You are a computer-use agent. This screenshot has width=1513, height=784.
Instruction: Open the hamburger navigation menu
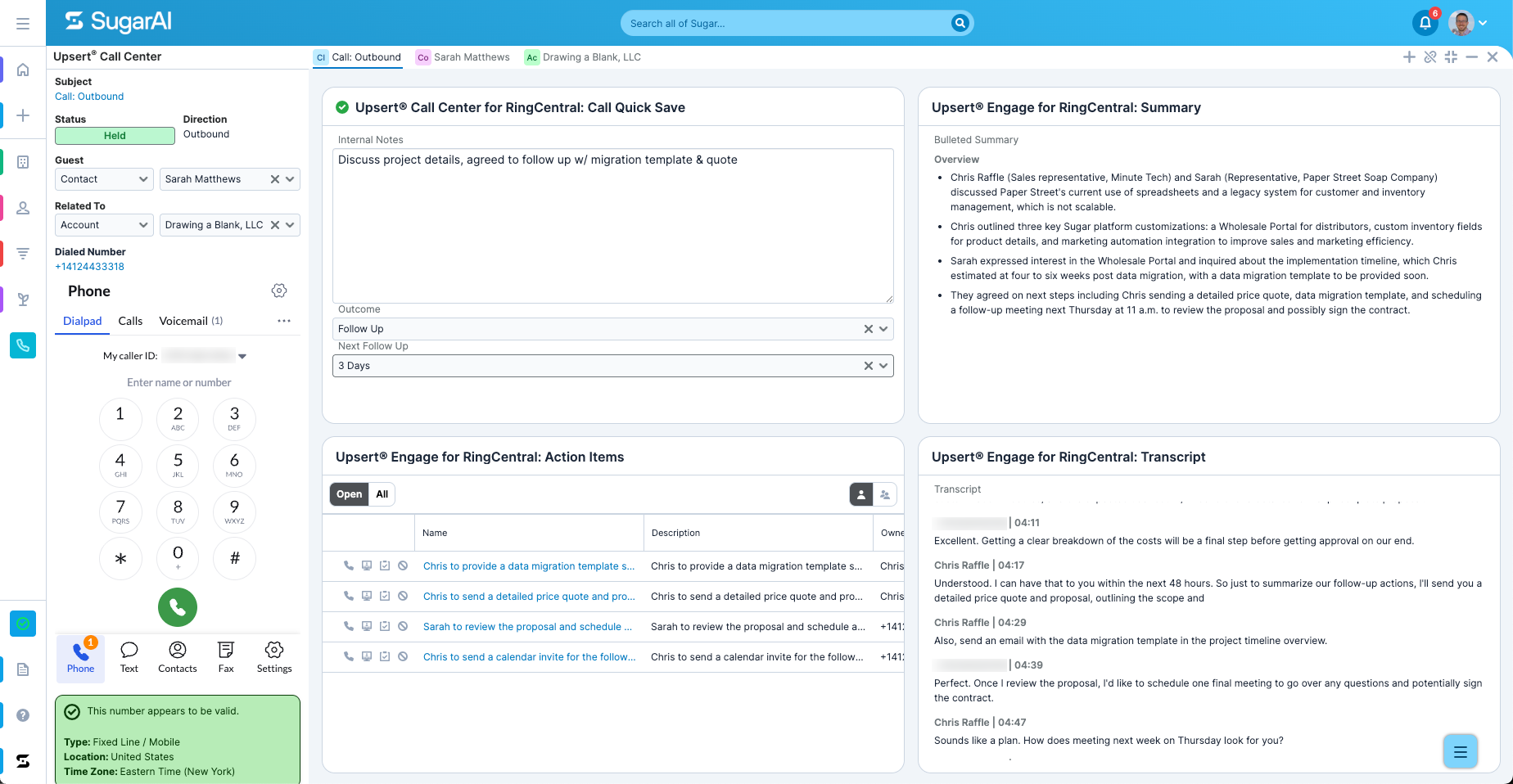(x=23, y=24)
